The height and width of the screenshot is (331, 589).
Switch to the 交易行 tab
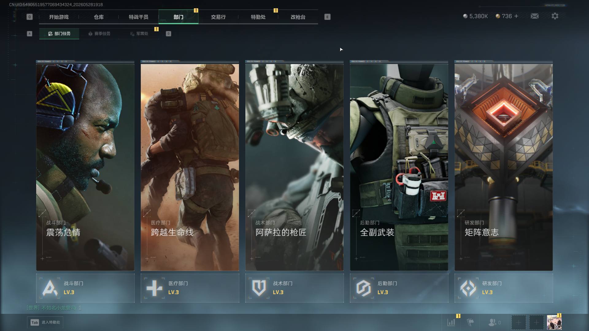[x=218, y=17]
